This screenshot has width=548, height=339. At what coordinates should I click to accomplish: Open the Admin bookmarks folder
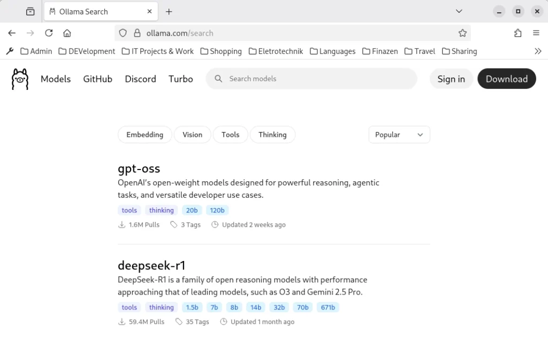(x=36, y=51)
